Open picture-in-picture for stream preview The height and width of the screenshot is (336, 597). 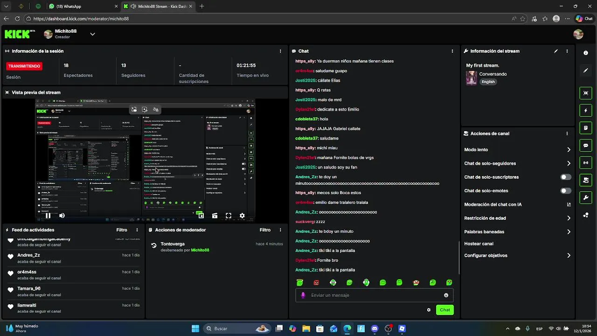click(x=201, y=216)
